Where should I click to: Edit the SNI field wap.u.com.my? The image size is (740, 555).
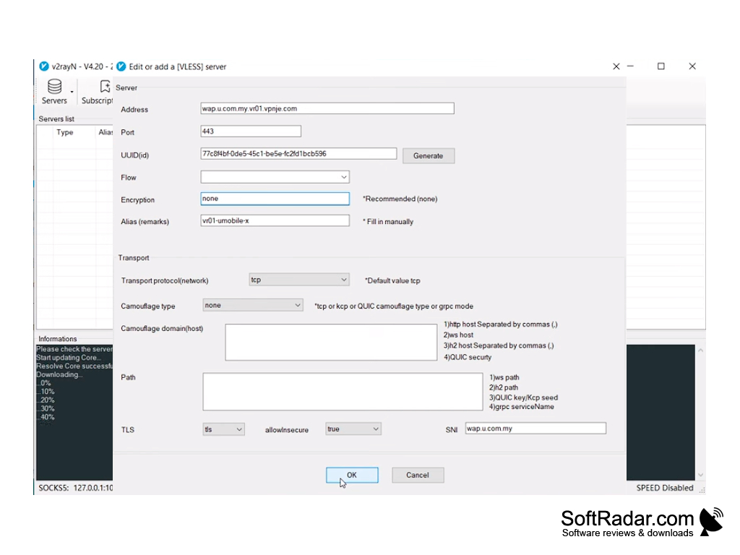point(535,428)
